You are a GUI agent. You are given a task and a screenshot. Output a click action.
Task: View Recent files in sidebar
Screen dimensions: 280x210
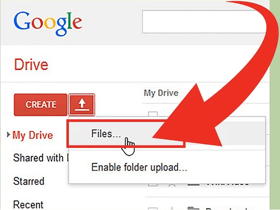click(28, 204)
